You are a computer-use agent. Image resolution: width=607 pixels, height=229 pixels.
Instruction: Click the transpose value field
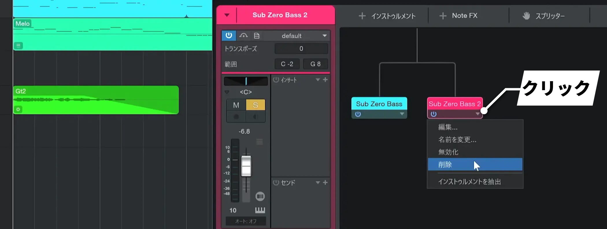pos(301,49)
